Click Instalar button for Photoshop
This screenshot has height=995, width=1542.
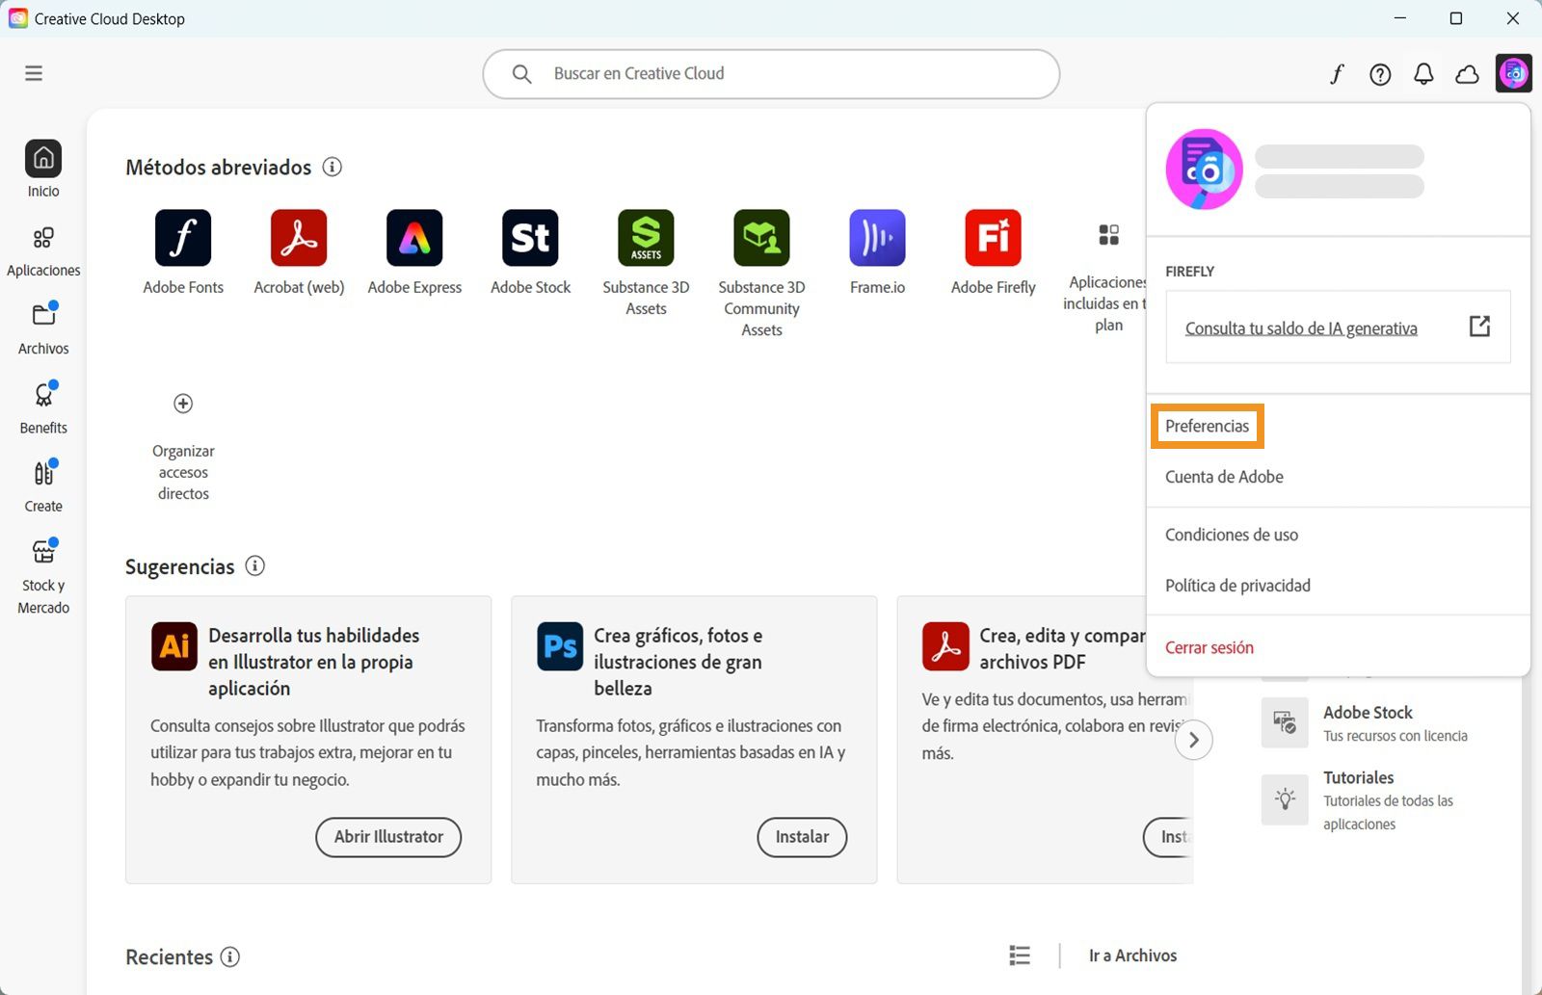pyautogui.click(x=802, y=837)
